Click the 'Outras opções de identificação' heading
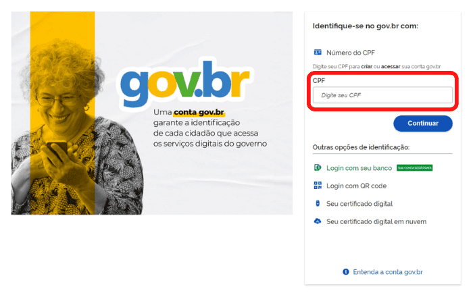Screen dimensions: 473x297 point(361,147)
